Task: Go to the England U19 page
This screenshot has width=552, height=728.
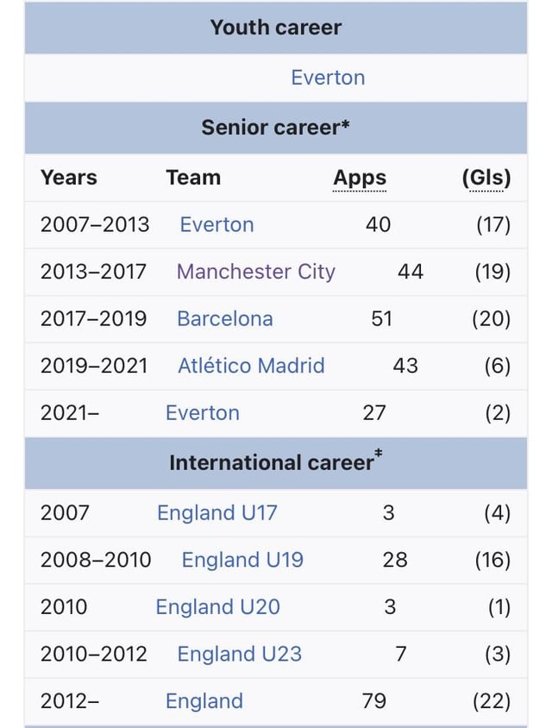Action: [242, 560]
